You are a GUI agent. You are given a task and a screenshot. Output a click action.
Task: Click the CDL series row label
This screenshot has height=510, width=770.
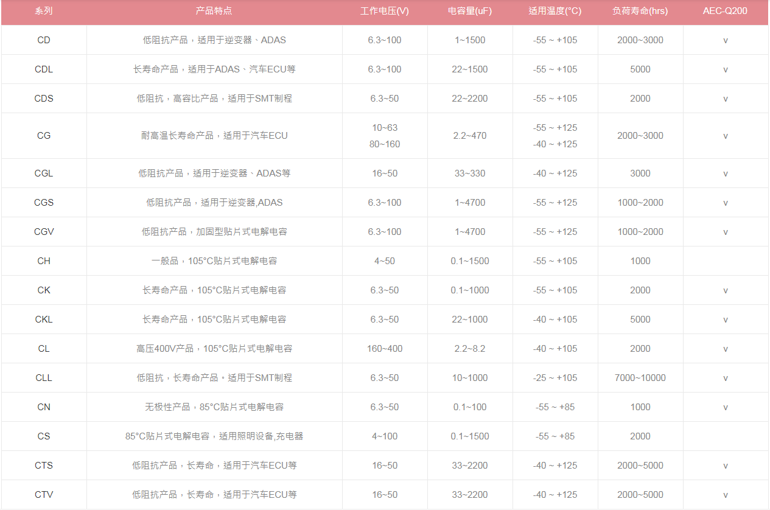(43, 69)
